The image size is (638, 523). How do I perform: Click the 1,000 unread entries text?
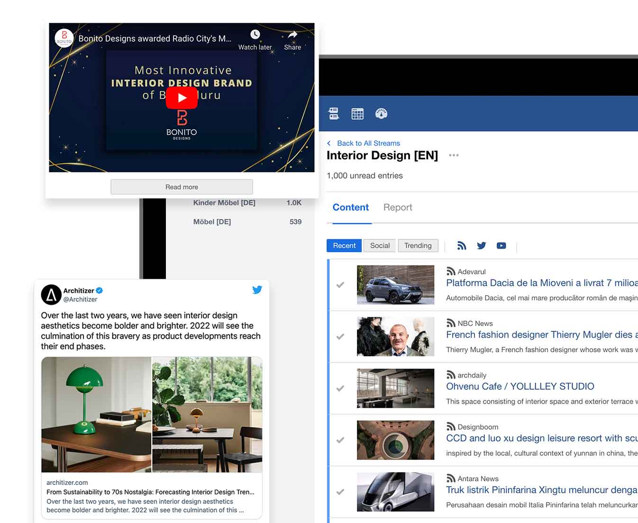365,175
